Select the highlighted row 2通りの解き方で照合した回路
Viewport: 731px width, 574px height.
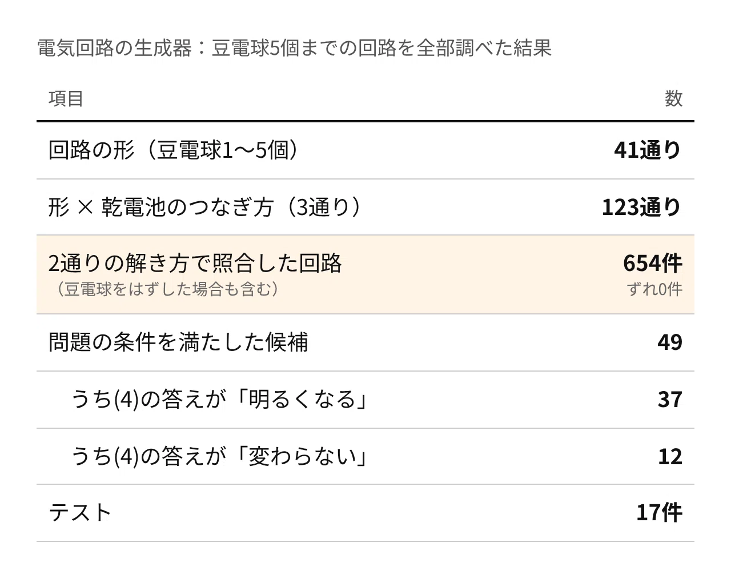[x=365, y=274]
